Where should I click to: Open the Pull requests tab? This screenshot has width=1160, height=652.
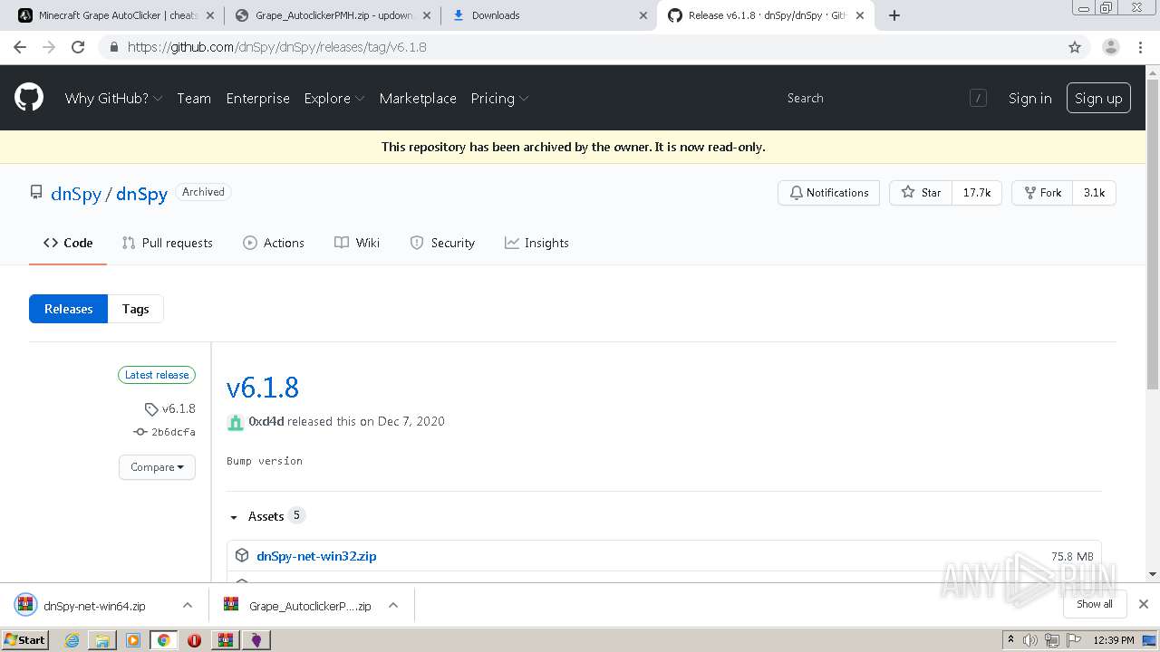point(167,243)
